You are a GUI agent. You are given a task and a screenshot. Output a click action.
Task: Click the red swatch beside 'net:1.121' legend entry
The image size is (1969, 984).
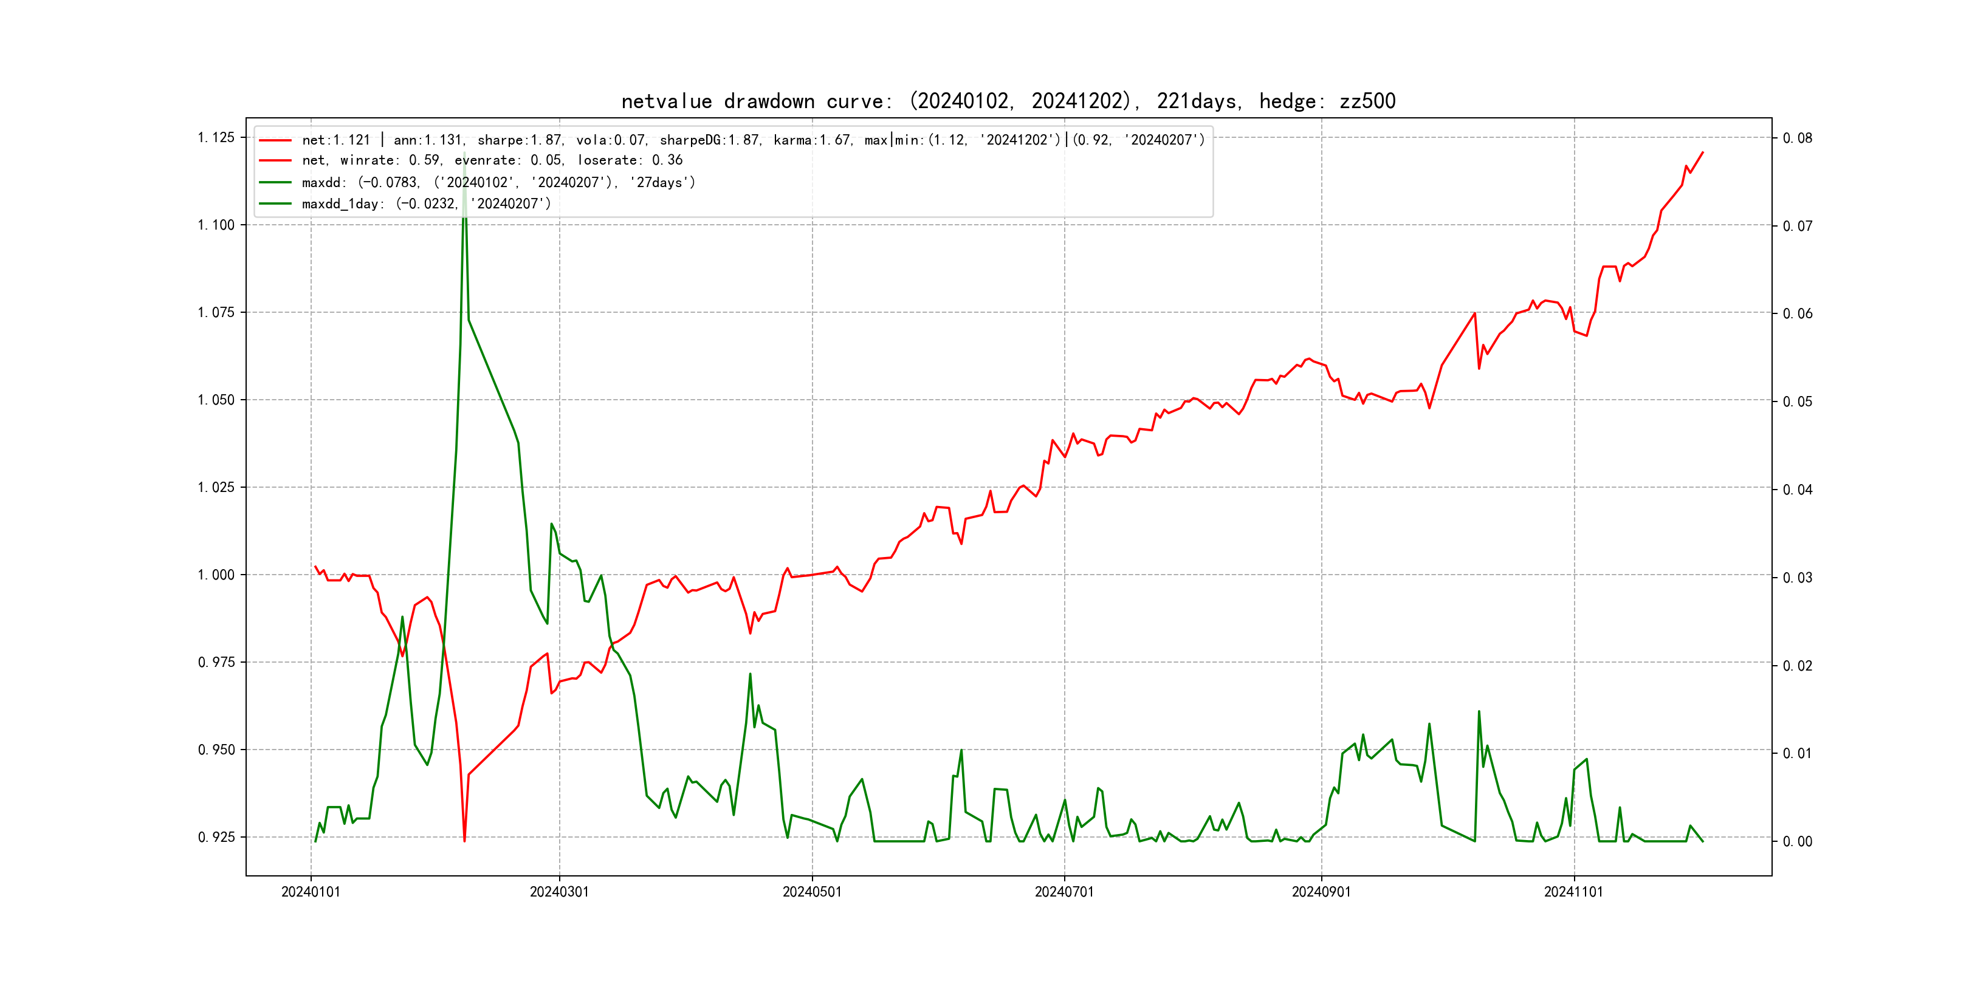point(275,140)
